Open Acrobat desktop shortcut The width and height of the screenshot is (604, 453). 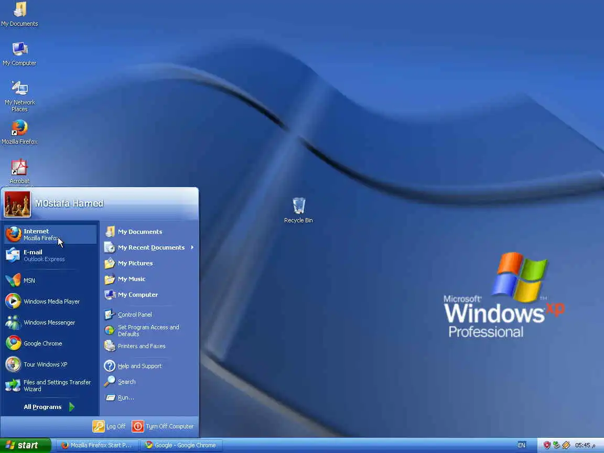click(x=19, y=172)
